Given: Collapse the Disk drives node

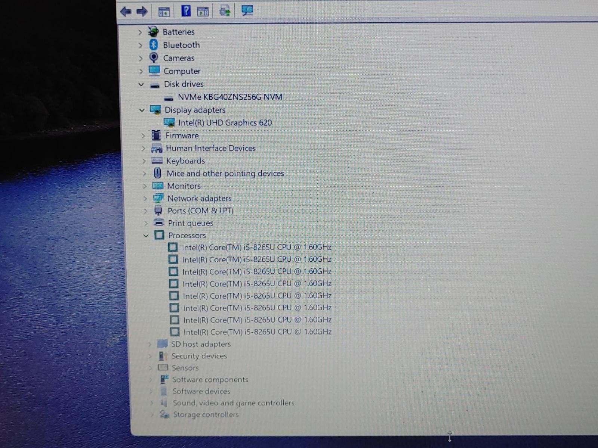Looking at the screenshot, I should tap(141, 84).
